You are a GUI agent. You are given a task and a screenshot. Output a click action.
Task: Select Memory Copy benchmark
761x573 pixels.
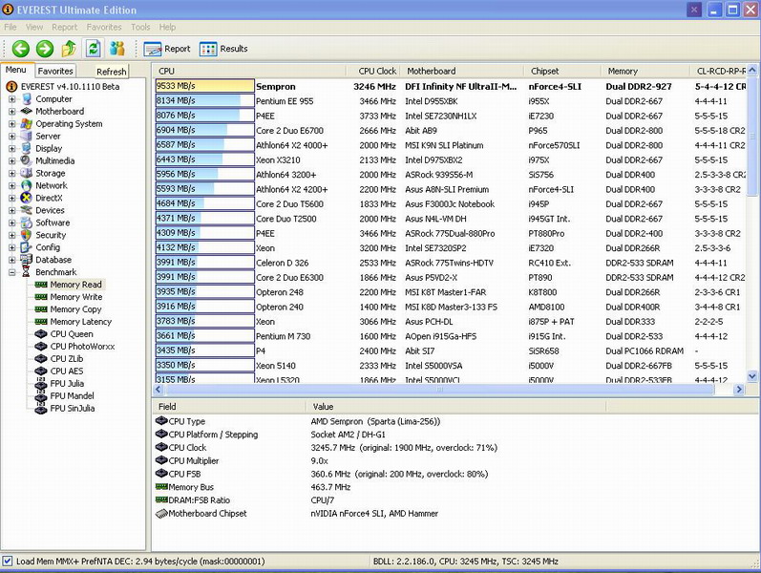coord(75,309)
